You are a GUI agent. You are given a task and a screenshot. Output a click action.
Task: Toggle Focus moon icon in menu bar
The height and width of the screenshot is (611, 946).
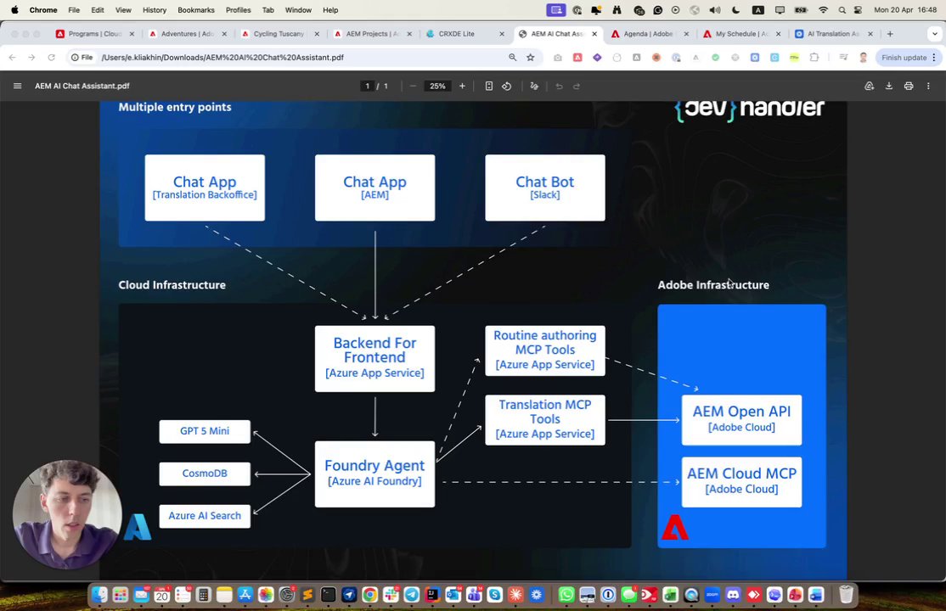pos(736,9)
